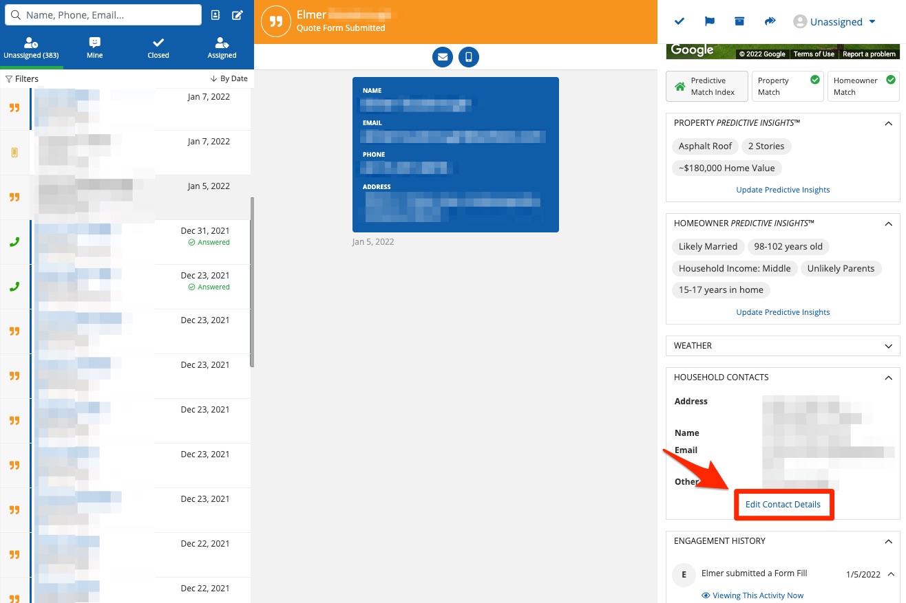Expand the Weather section
Viewport: 906px width, 603px height.
[x=888, y=346]
